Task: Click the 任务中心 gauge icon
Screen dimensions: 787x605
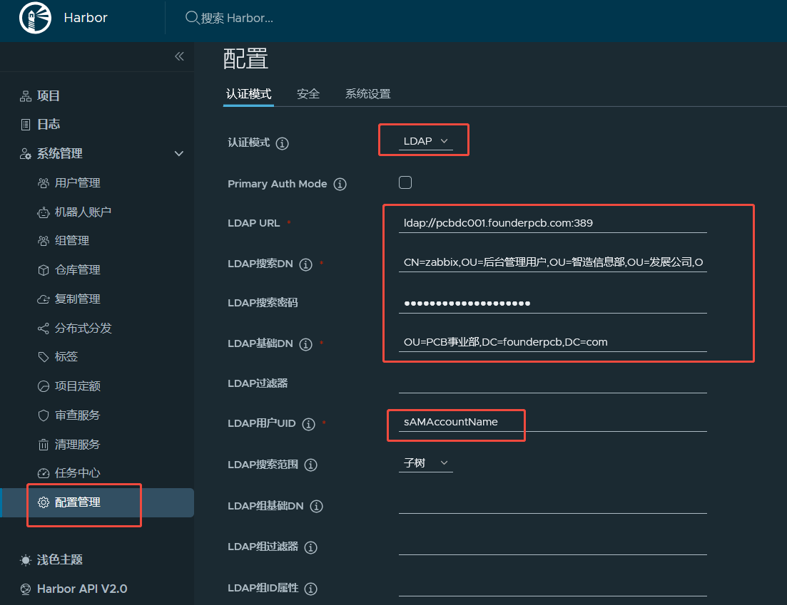Action: [44, 473]
